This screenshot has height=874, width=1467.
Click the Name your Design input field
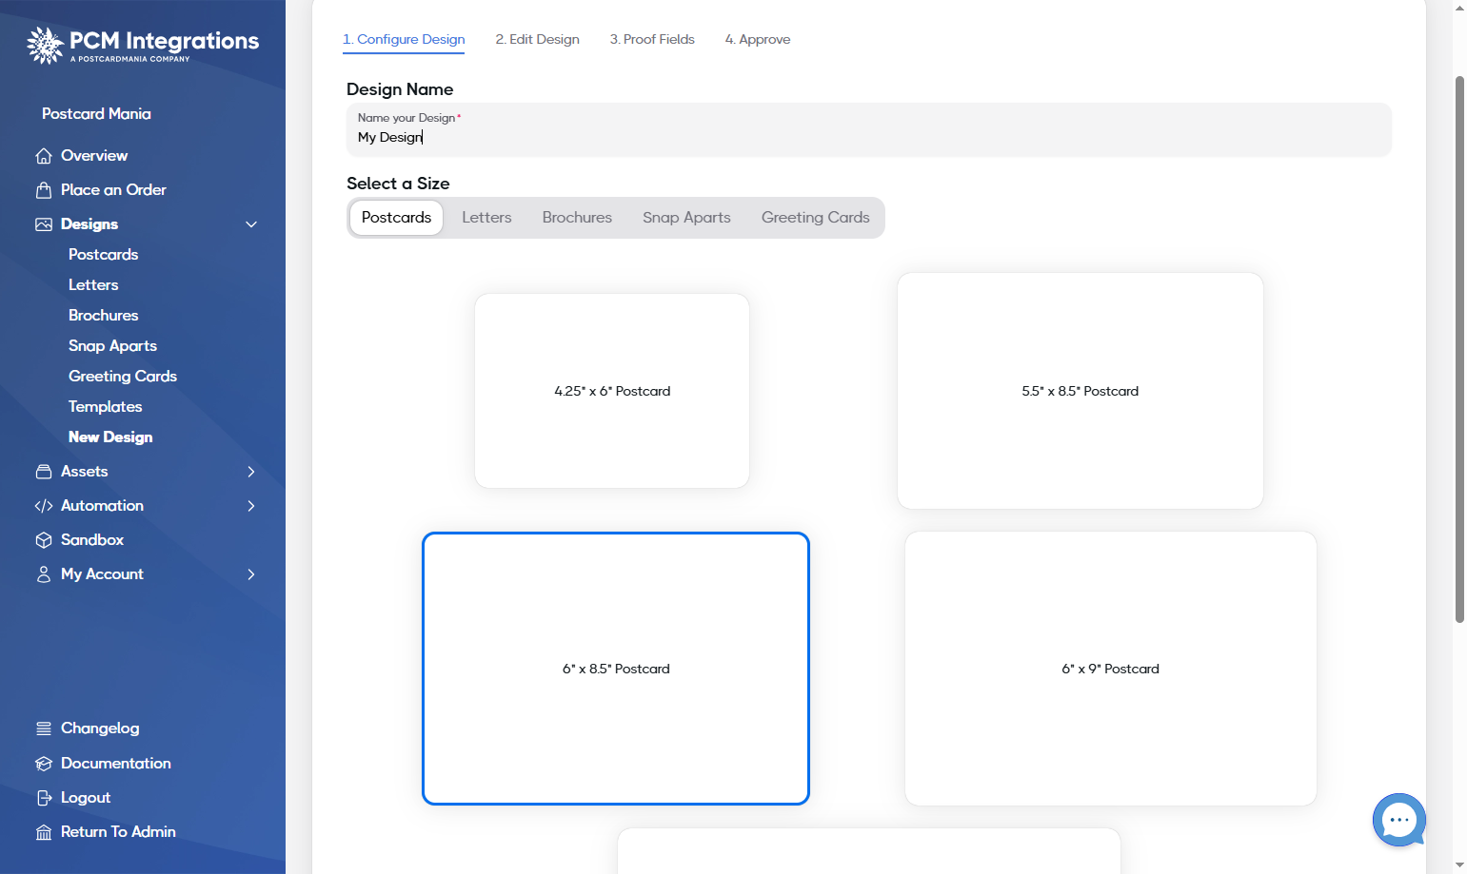click(868, 129)
